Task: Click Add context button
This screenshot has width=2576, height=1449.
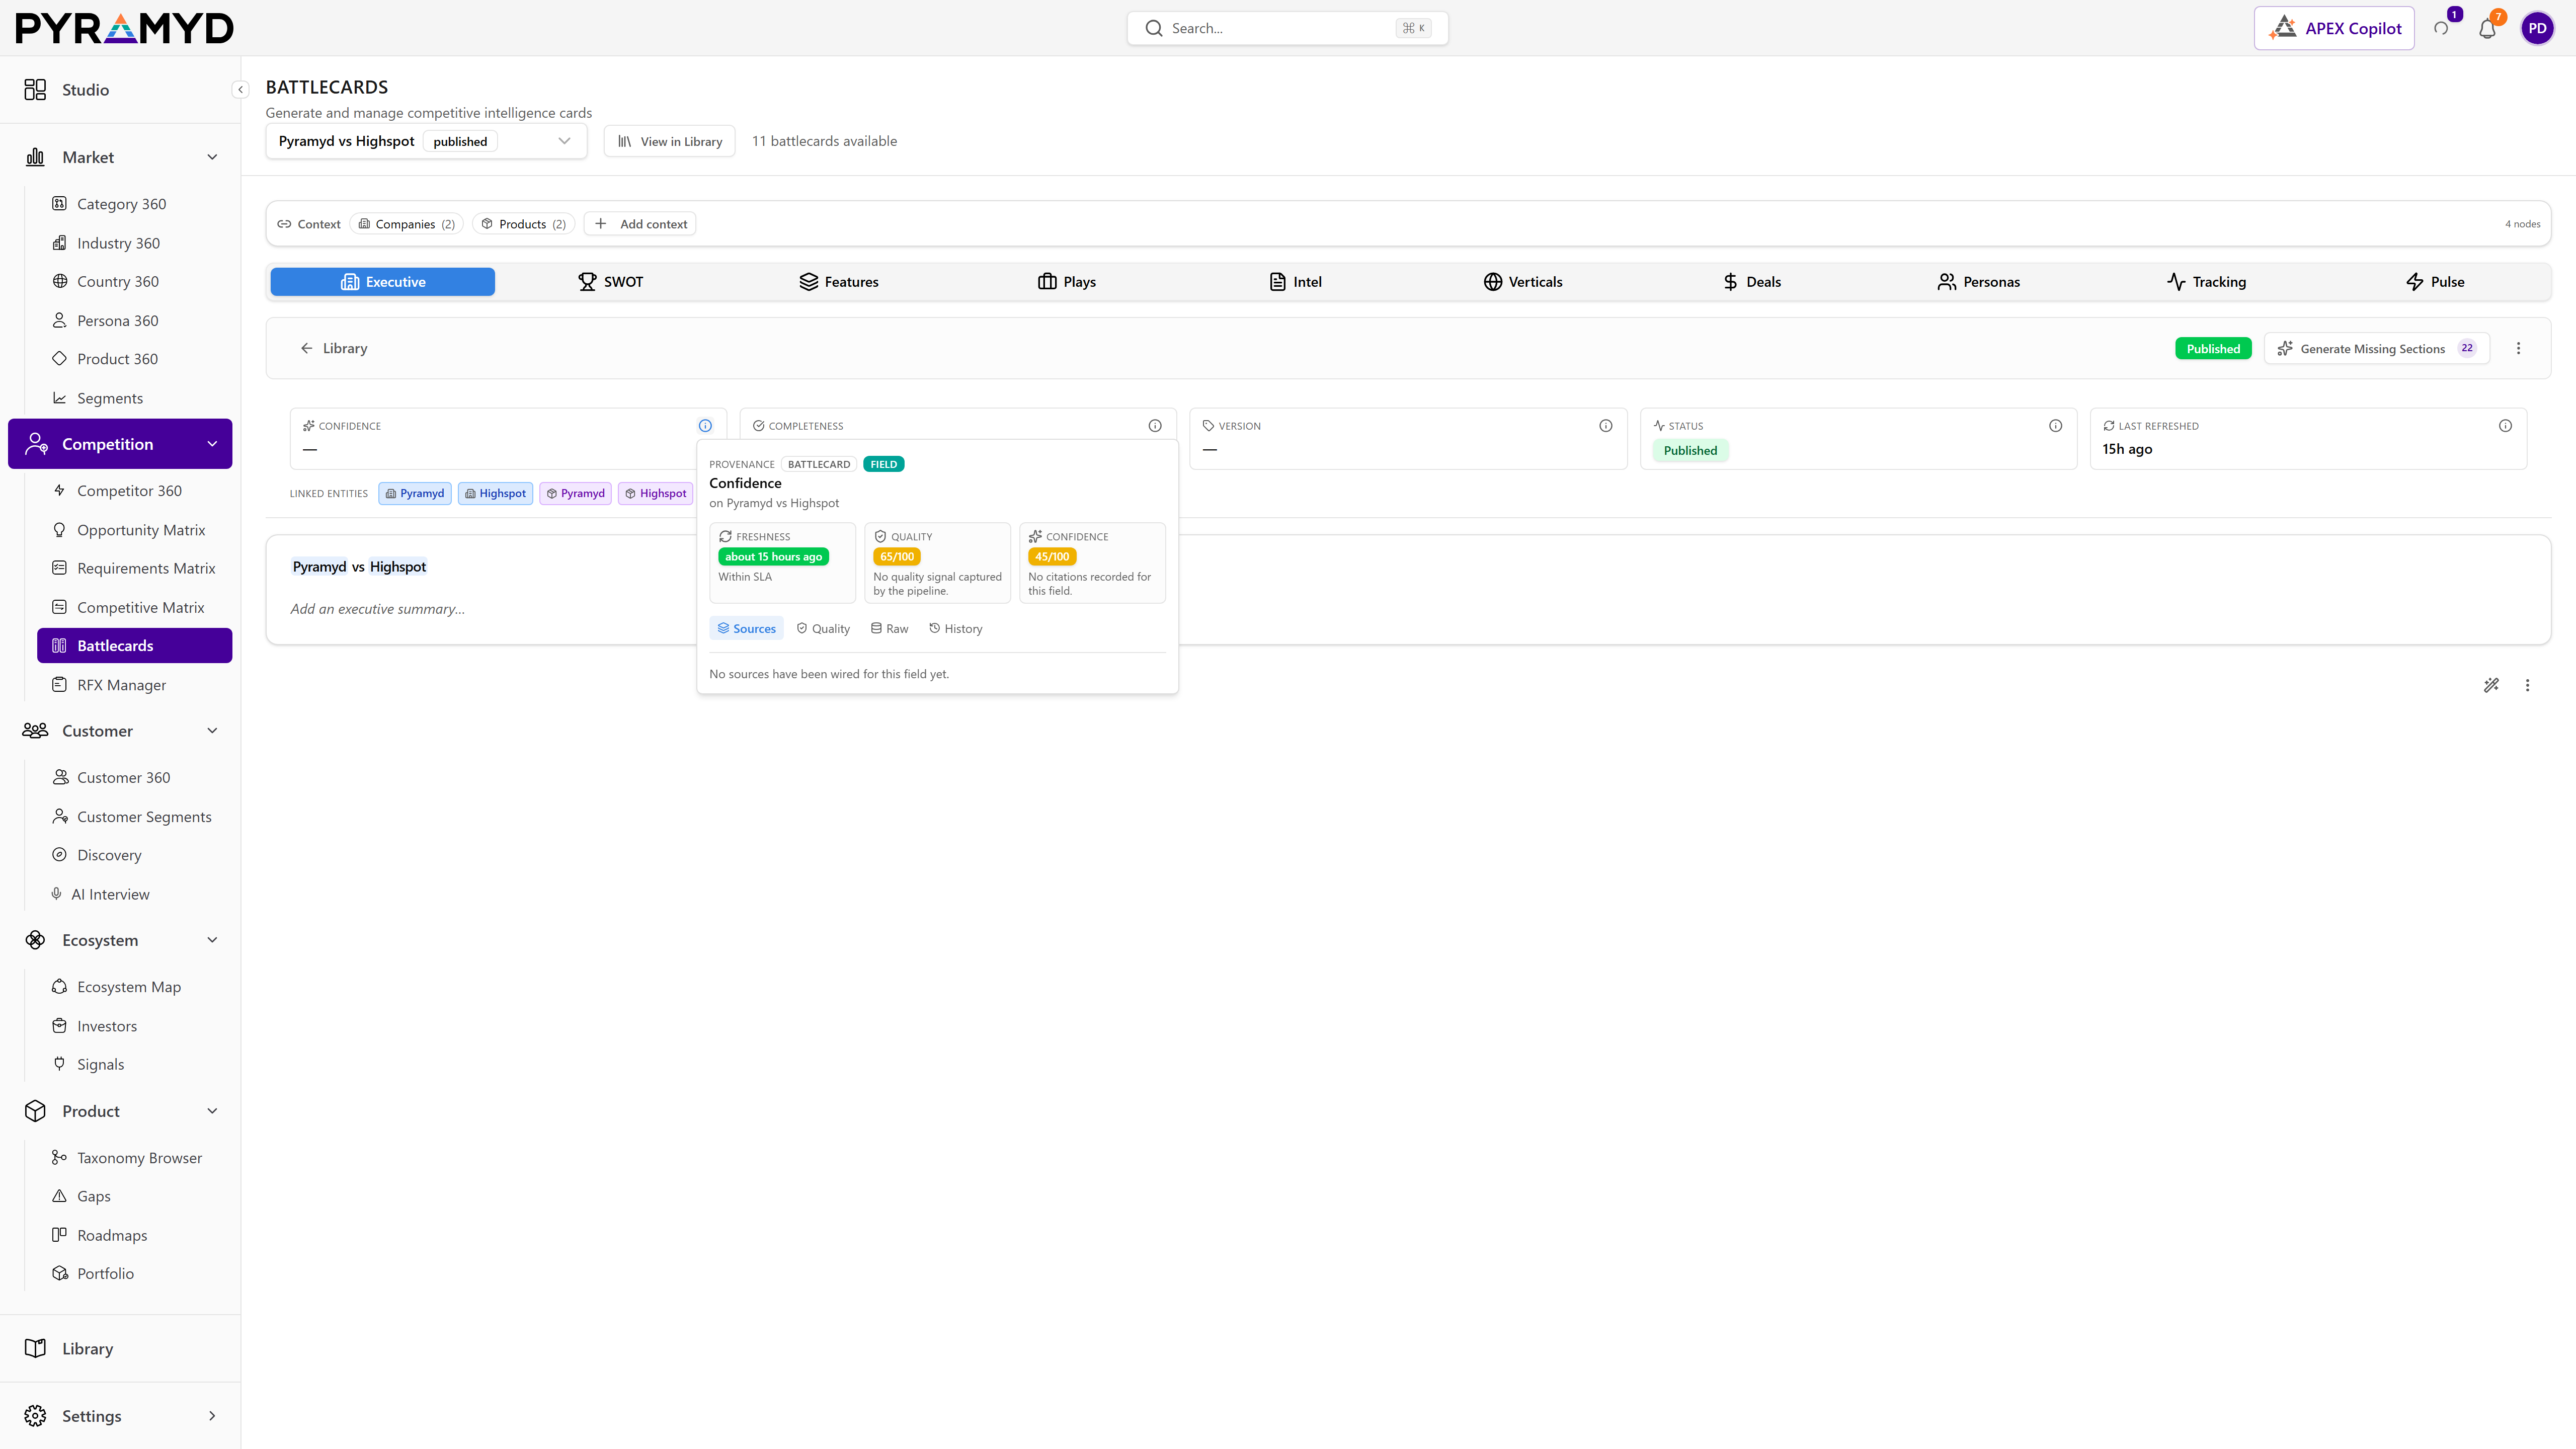Action: [641, 224]
